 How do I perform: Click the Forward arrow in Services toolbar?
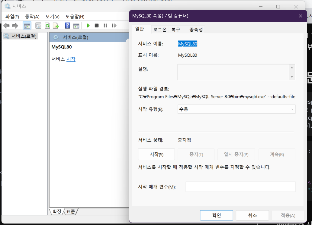coord(15,26)
